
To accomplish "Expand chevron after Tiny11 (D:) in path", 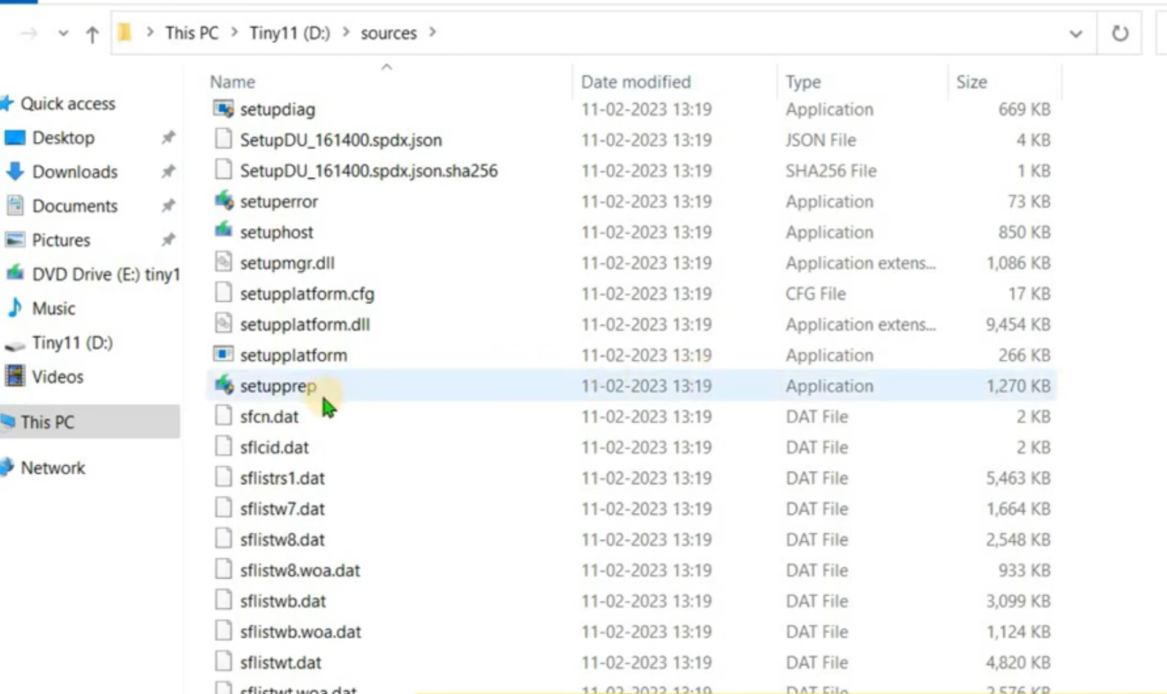I will pos(346,33).
